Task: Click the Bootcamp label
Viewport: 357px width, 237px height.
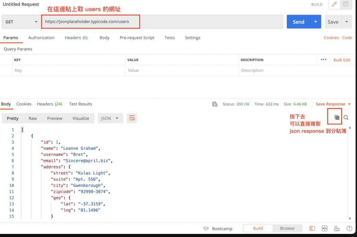Action: pos(222,229)
